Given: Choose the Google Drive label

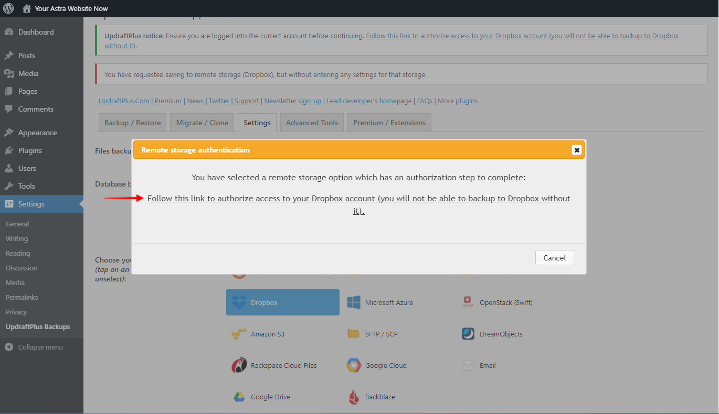Looking at the screenshot, I should click(x=270, y=397).
